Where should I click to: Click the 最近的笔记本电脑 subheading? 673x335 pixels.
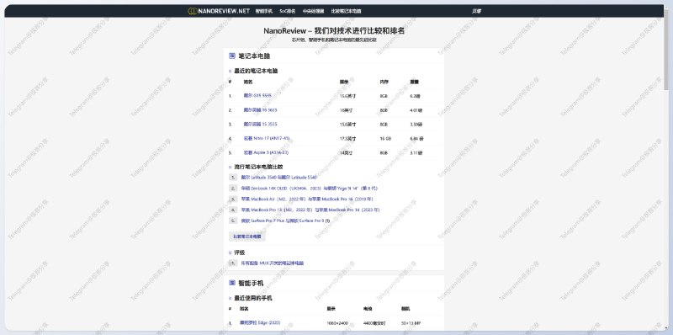pyautogui.click(x=256, y=71)
